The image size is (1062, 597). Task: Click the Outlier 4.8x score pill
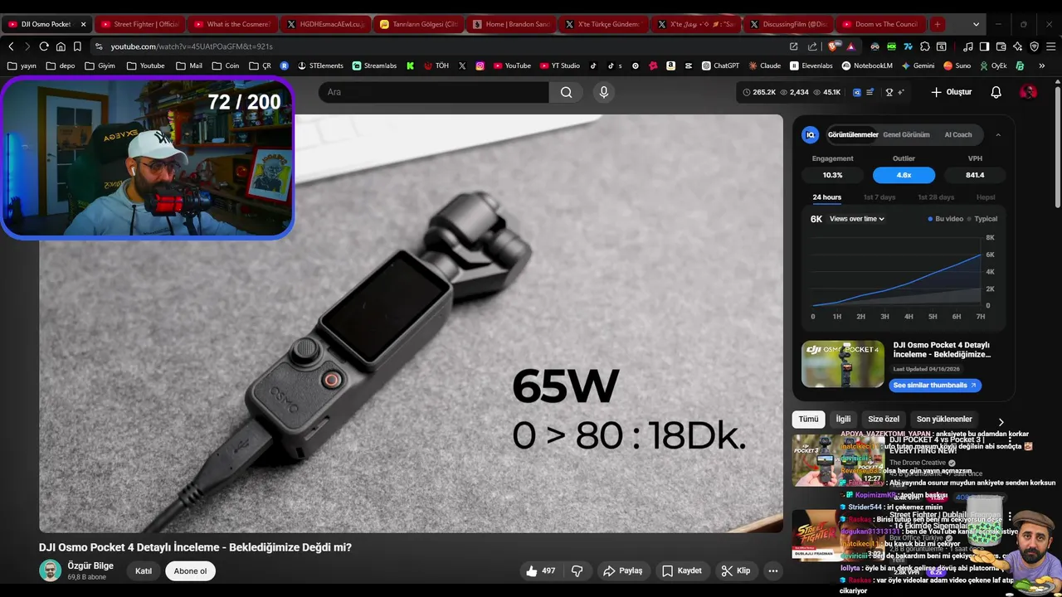tap(904, 175)
